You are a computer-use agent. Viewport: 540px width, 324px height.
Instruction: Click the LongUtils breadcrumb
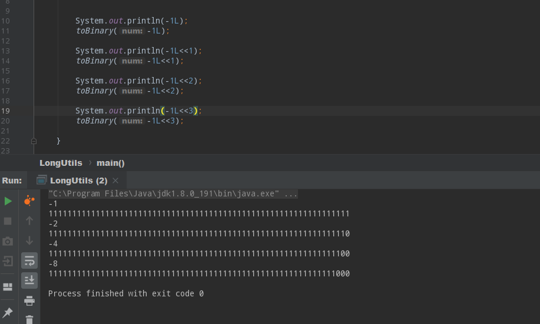tap(61, 163)
